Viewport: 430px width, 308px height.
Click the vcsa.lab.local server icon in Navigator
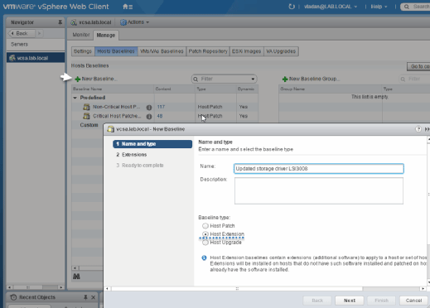point(12,58)
